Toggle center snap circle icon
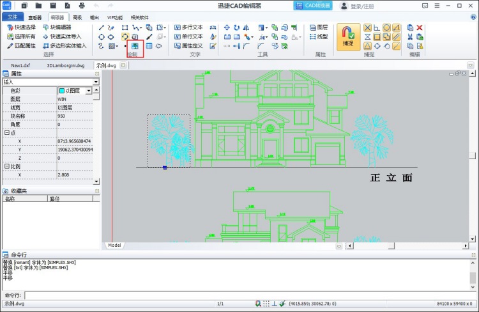Screen dimensions: 479x312 (386, 28)
